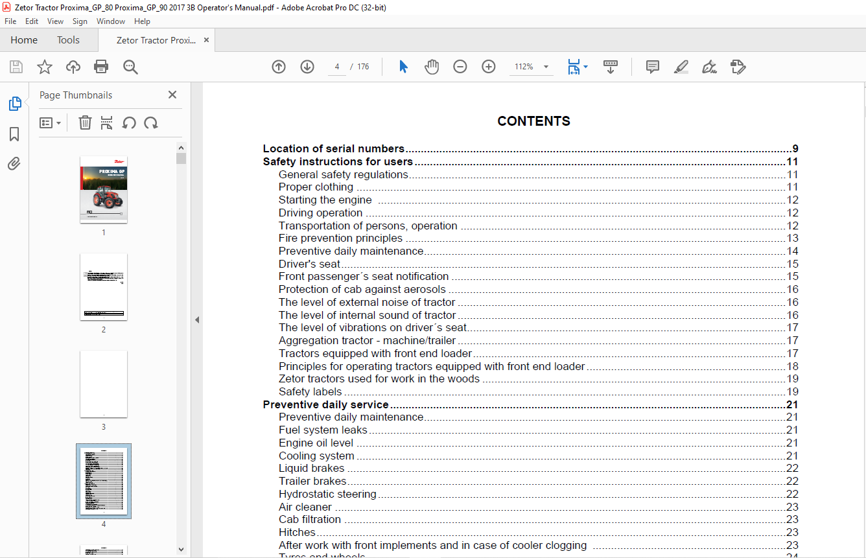Close the Zetor Tractor document tab
The image size is (866, 558).
point(207,40)
